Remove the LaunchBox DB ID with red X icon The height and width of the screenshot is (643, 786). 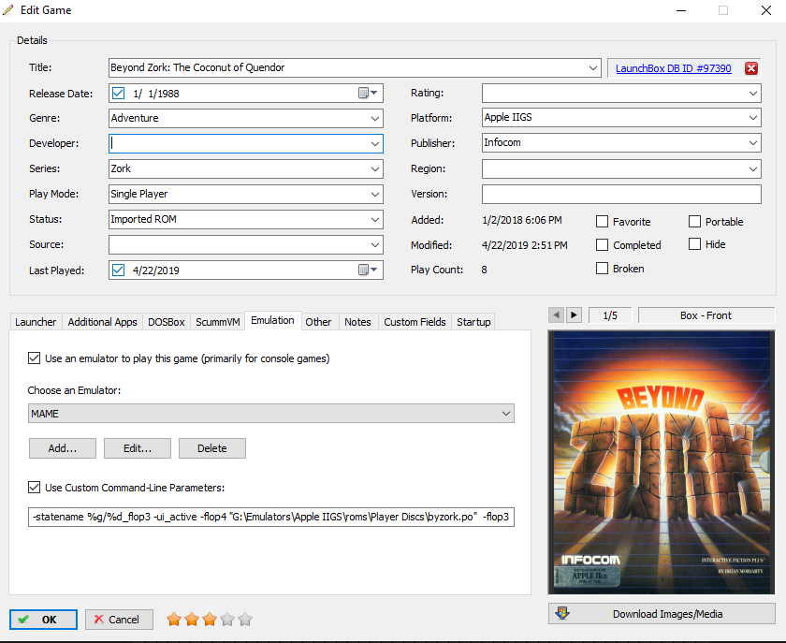click(x=750, y=68)
